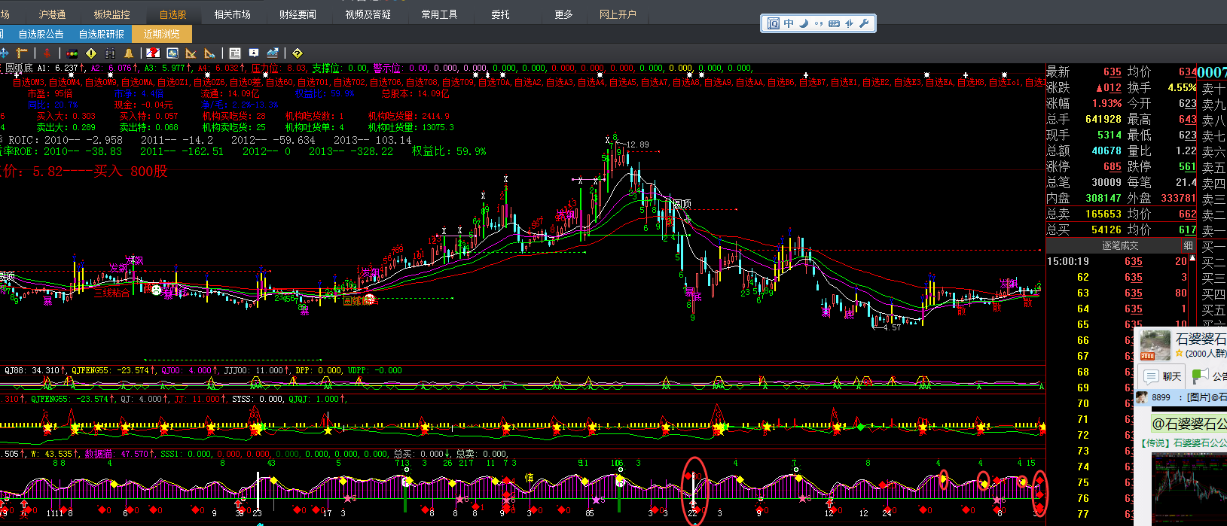Click the red up-arrow grid icon
The height and width of the screenshot is (526, 1227).
[x=47, y=53]
